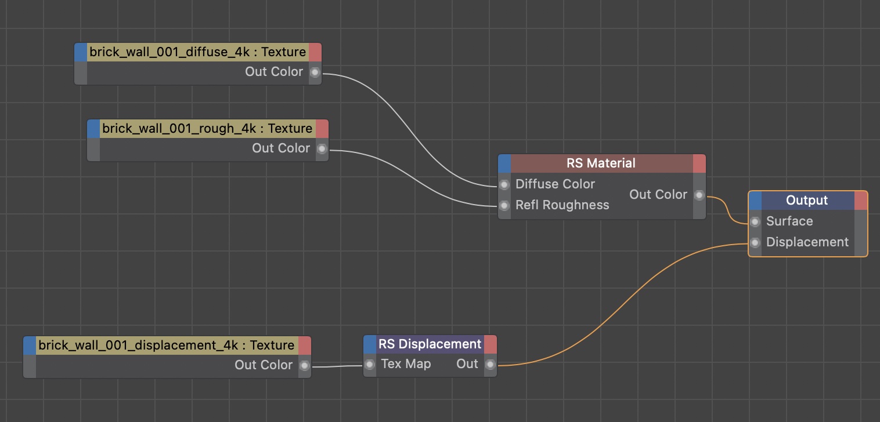Click the Displacement input port on Output

coord(755,242)
